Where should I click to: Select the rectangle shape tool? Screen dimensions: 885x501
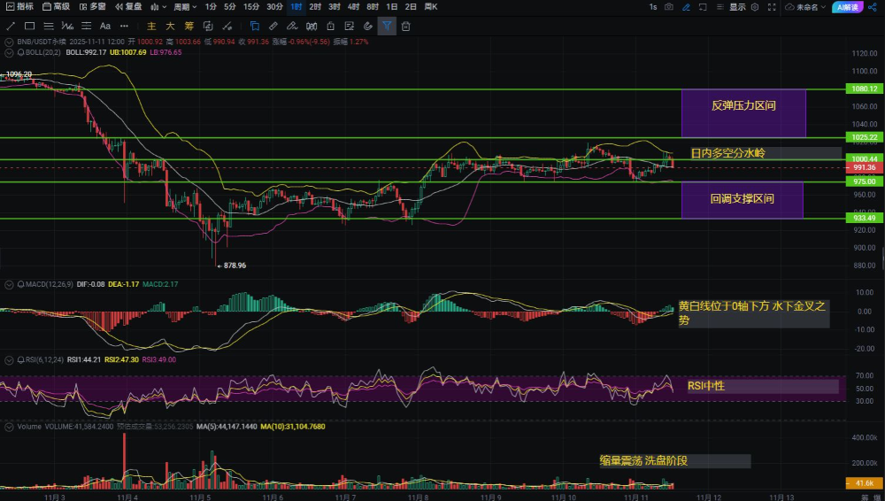pos(29,26)
